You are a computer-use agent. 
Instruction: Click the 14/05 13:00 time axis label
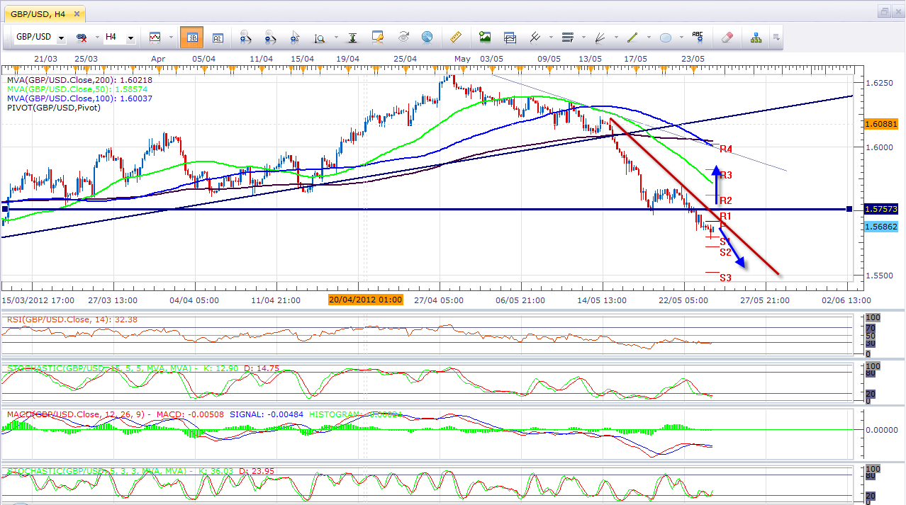pyautogui.click(x=601, y=300)
